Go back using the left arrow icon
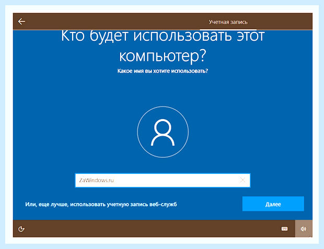This screenshot has width=324, height=249. coord(21,21)
